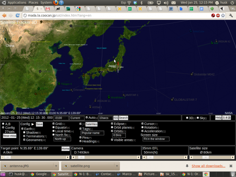Select the GLOBALSTAR 7 satellite marker
This screenshot has height=177, width=236.
click(x=172, y=100)
